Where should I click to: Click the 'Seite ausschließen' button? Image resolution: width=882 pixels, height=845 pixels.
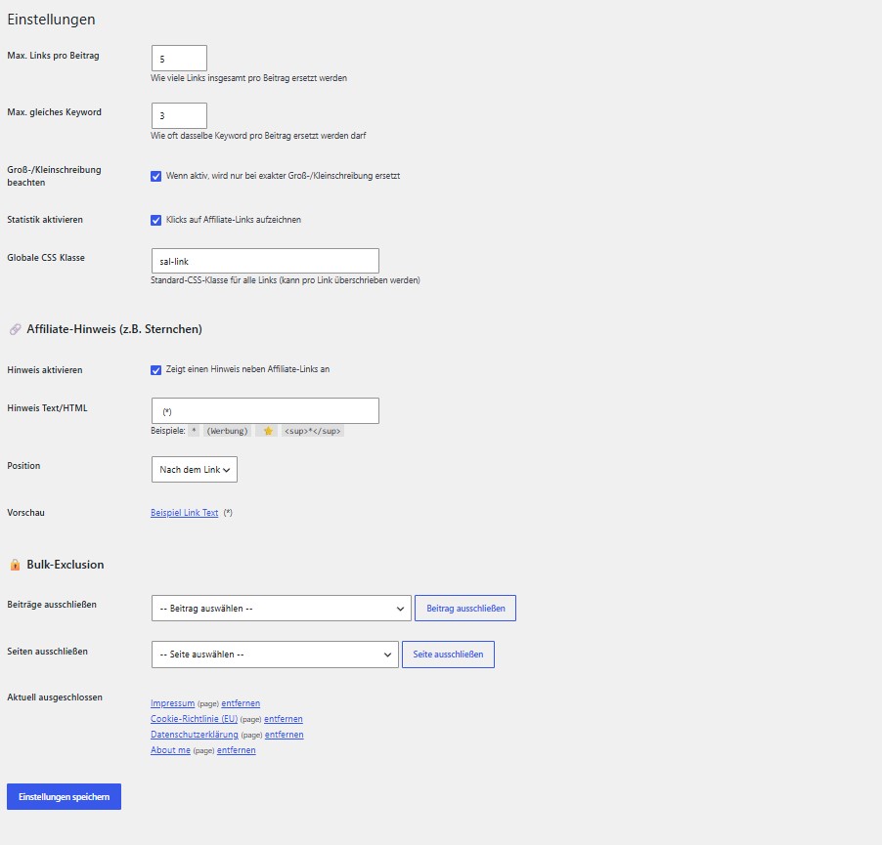[448, 655]
